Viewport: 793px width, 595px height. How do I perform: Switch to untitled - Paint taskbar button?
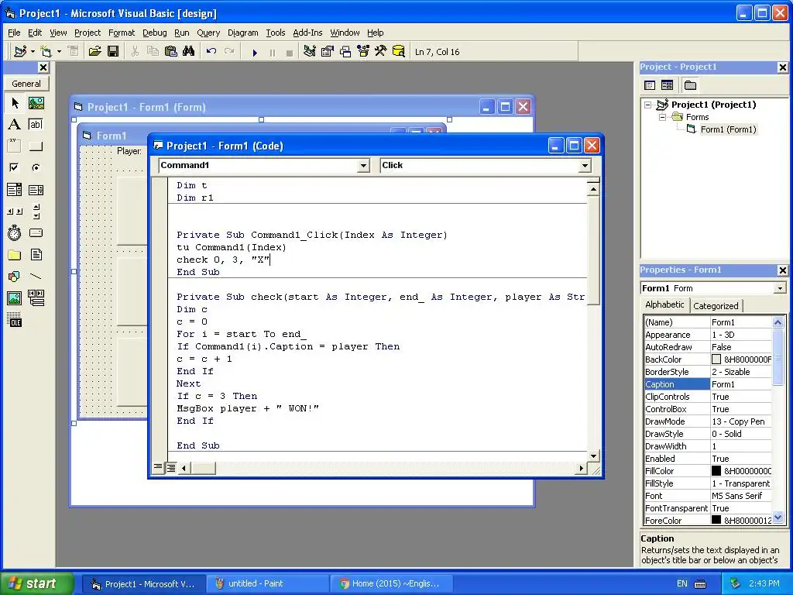point(267,583)
